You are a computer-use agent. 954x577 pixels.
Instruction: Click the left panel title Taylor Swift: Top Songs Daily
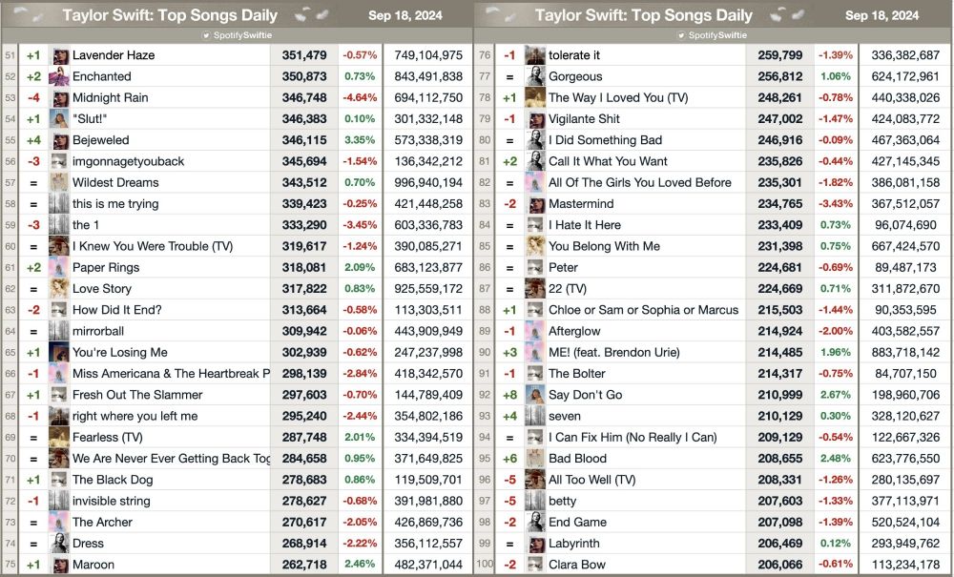pos(170,15)
